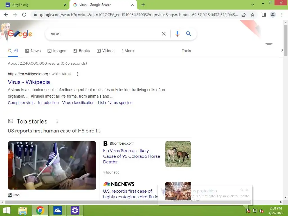Click the scroll right arrow
This screenshot has width=288, height=216.
pos(281,202)
